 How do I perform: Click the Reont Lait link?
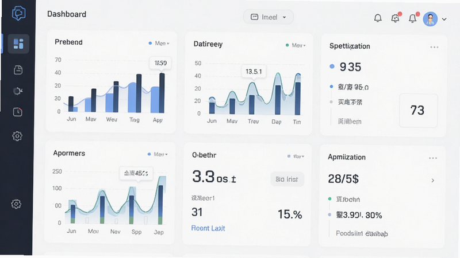coord(208,228)
